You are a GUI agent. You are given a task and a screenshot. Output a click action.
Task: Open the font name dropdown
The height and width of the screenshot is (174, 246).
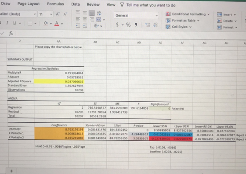35,14
